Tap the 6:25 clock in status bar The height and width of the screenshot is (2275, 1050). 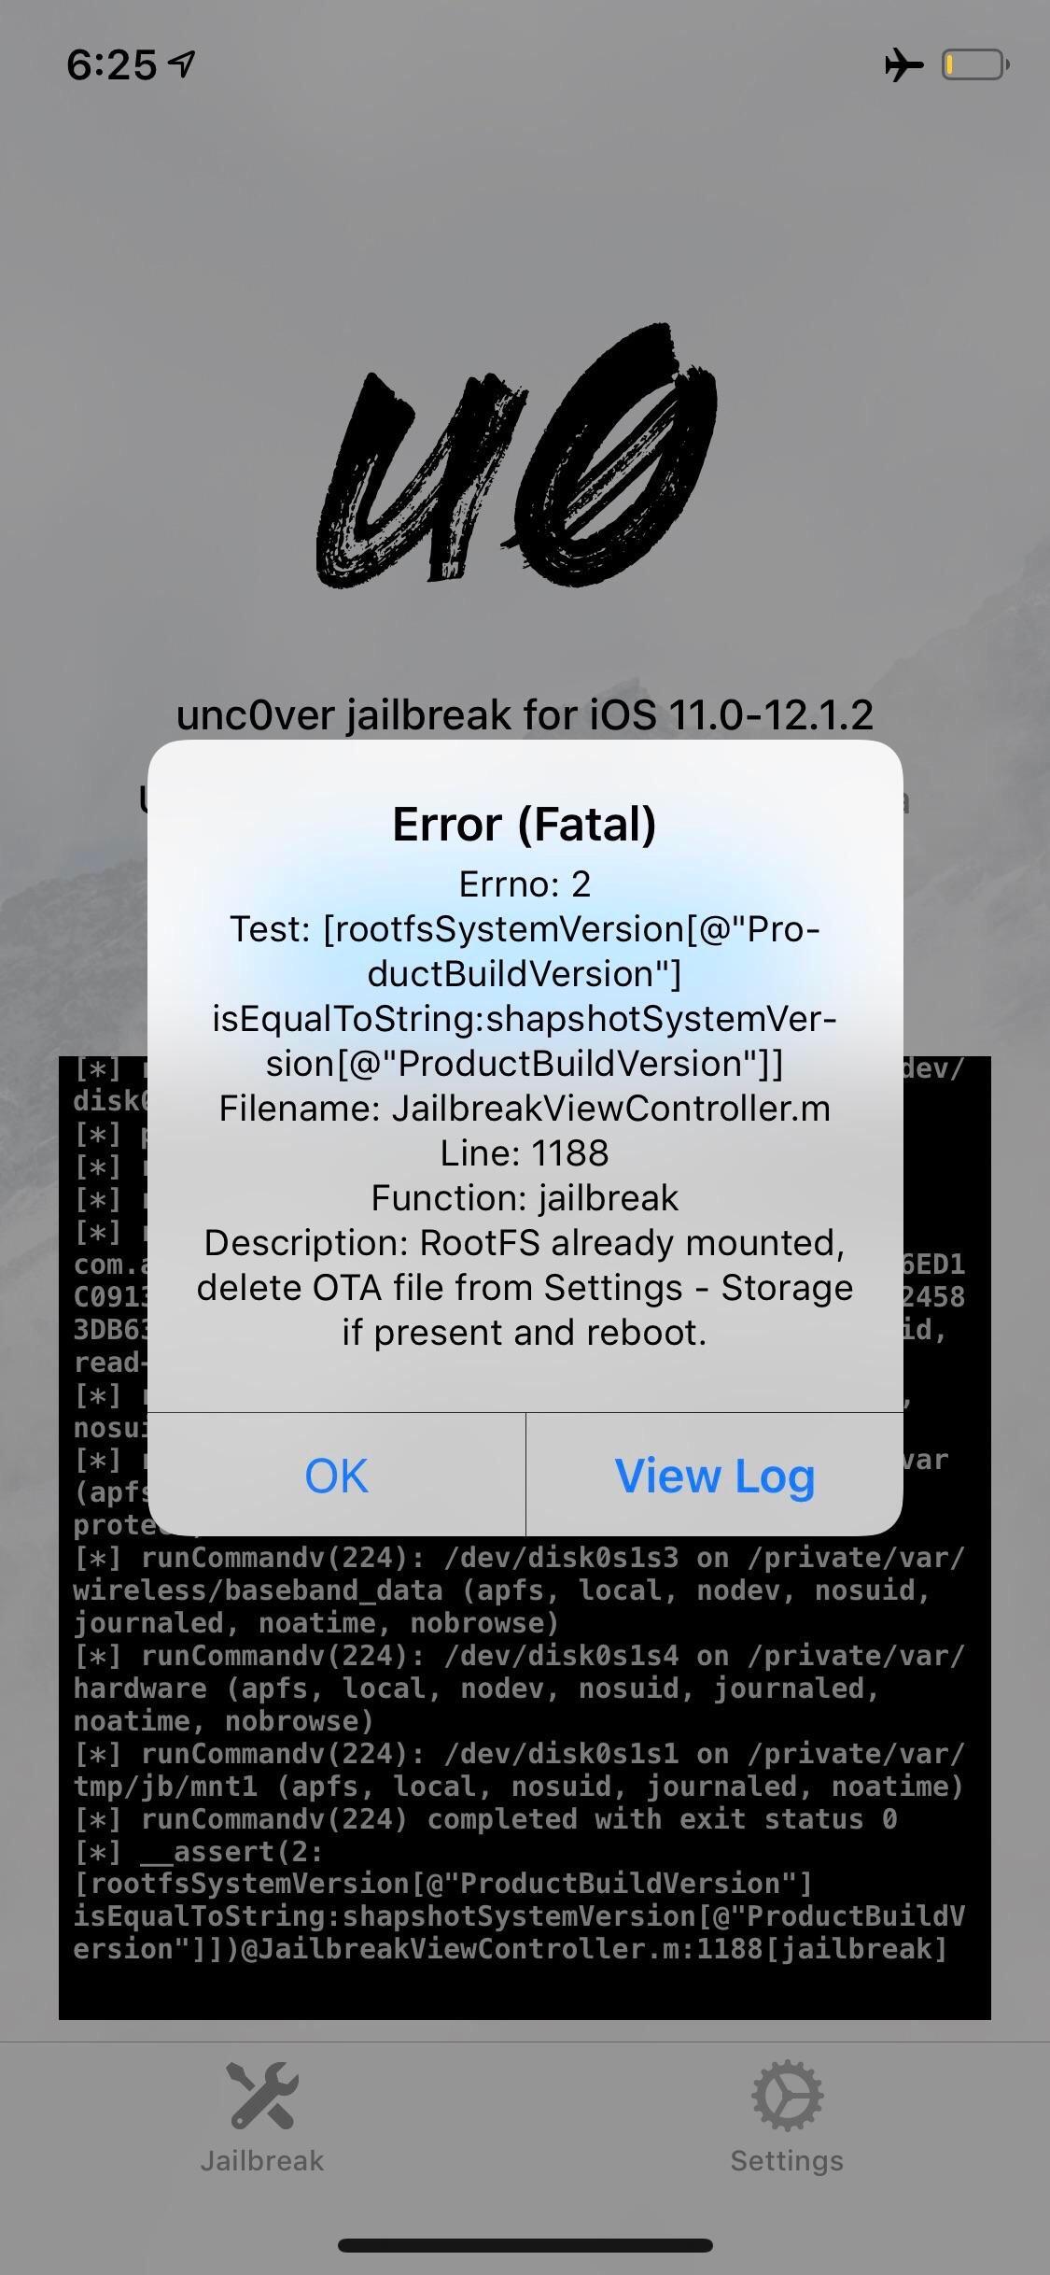111,64
